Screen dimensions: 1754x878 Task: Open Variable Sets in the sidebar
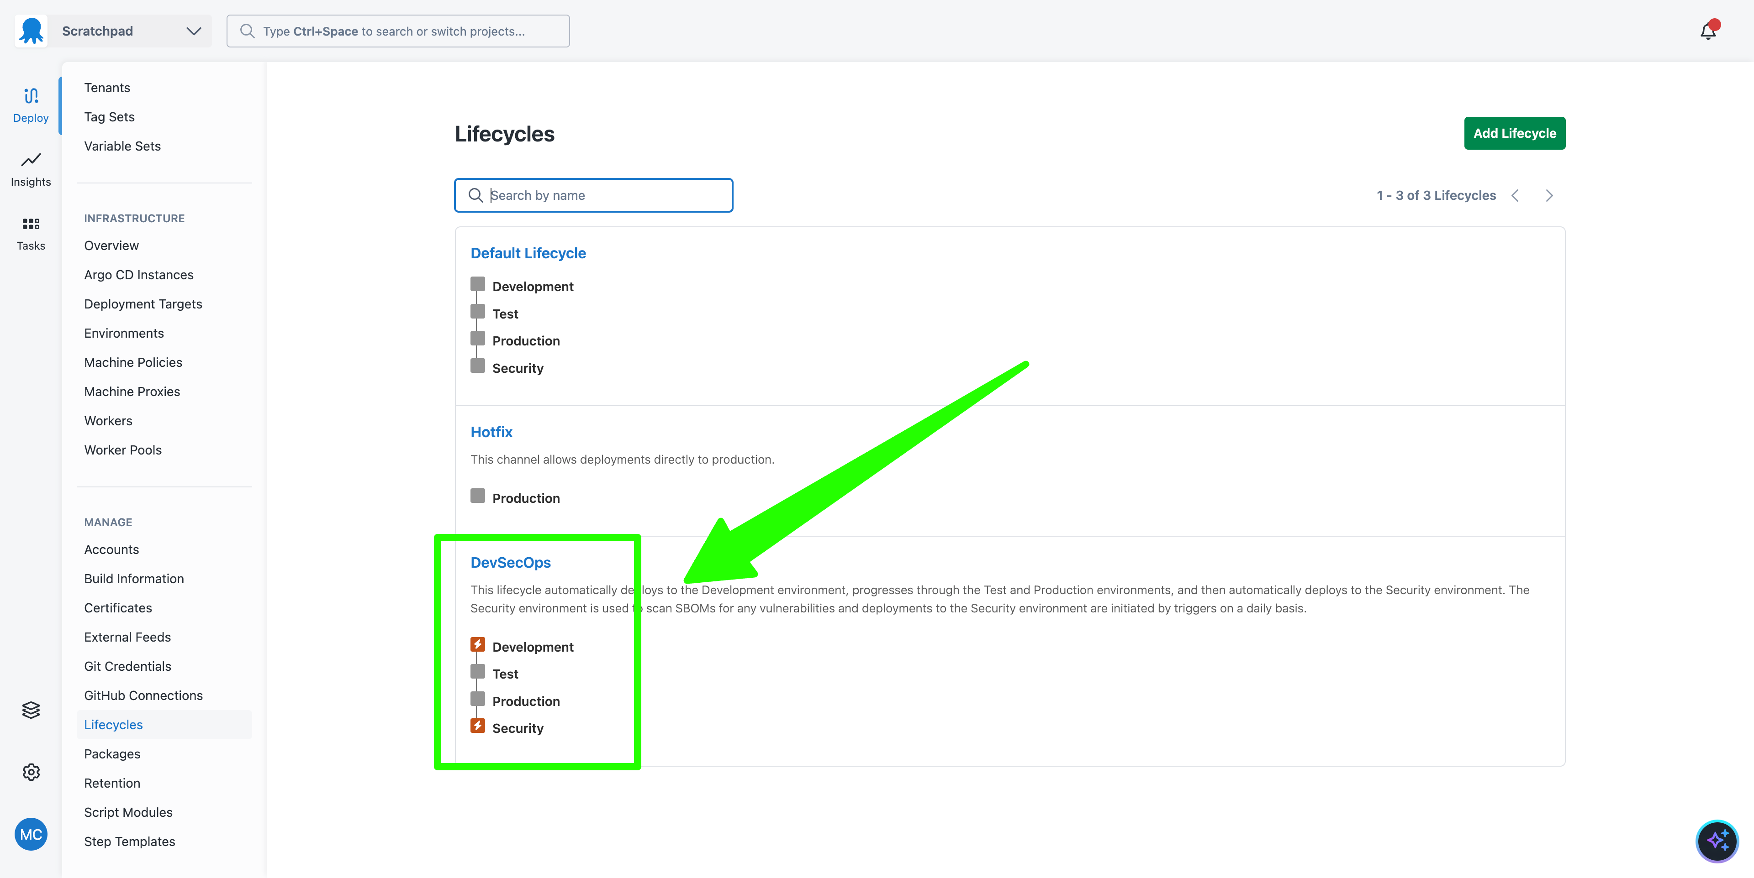[x=122, y=146]
